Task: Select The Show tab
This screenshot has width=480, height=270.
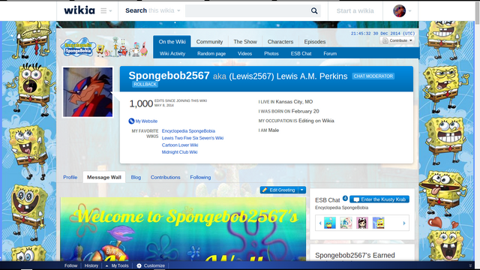Action: [245, 42]
